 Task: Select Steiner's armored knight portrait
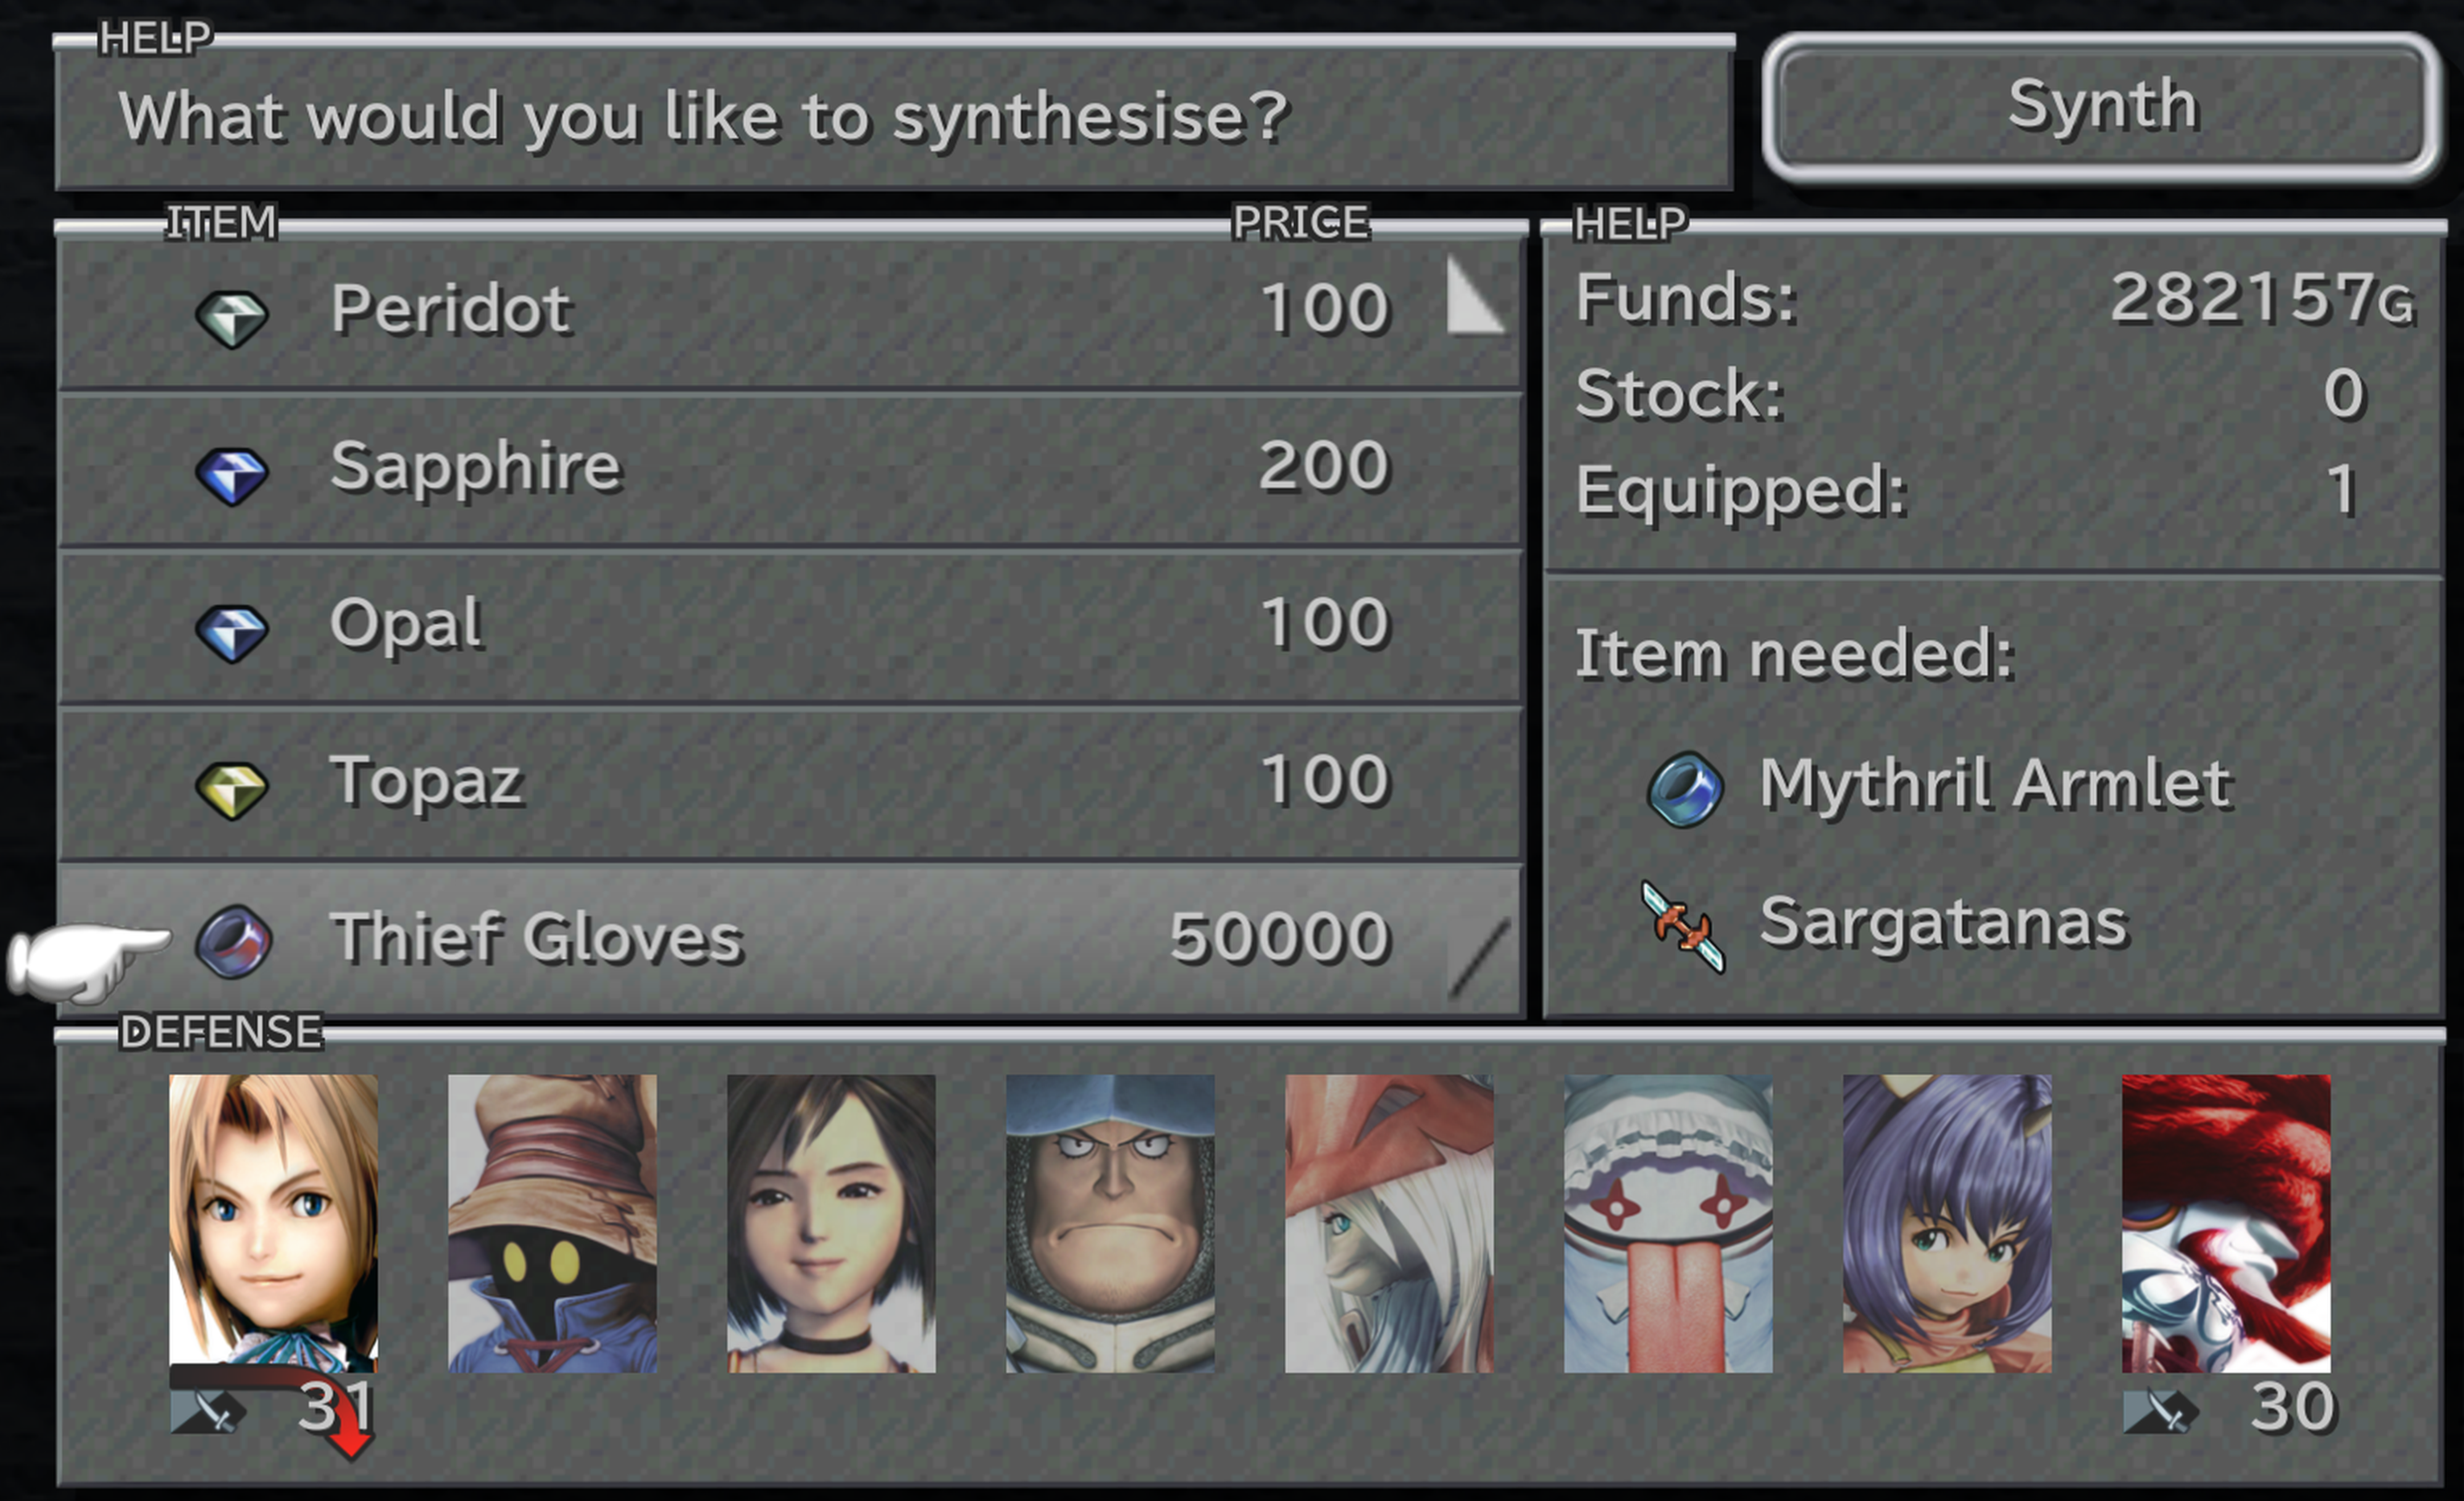[1110, 1223]
